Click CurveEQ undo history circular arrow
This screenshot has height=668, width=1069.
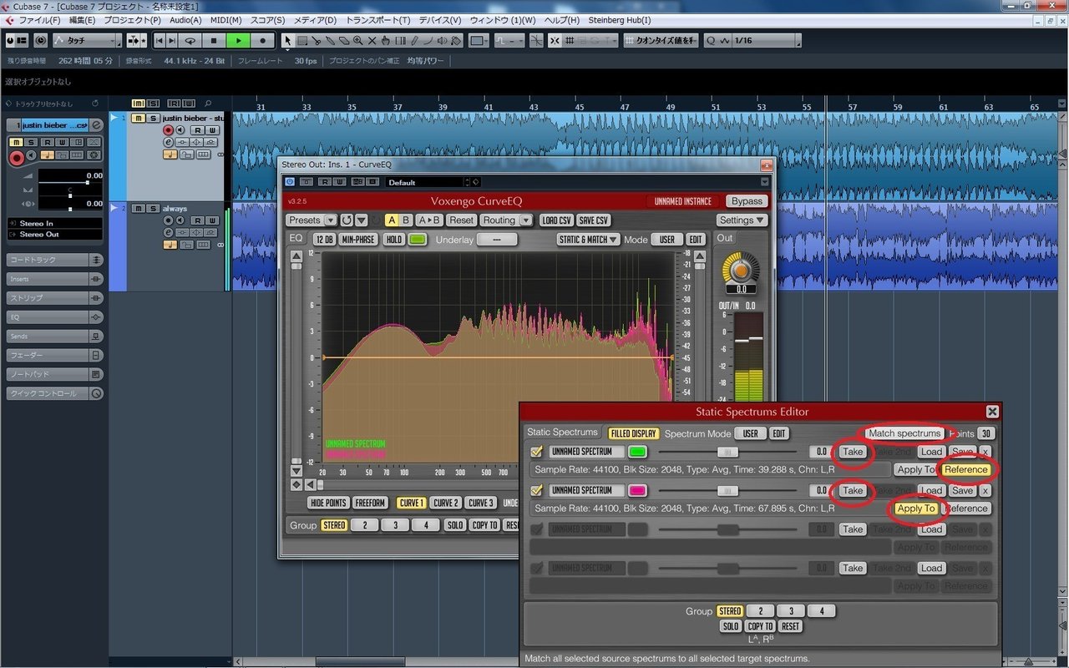coord(347,220)
